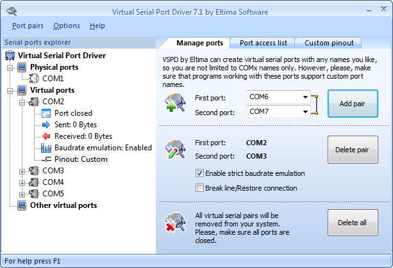Click the Delete all button

click(x=353, y=223)
